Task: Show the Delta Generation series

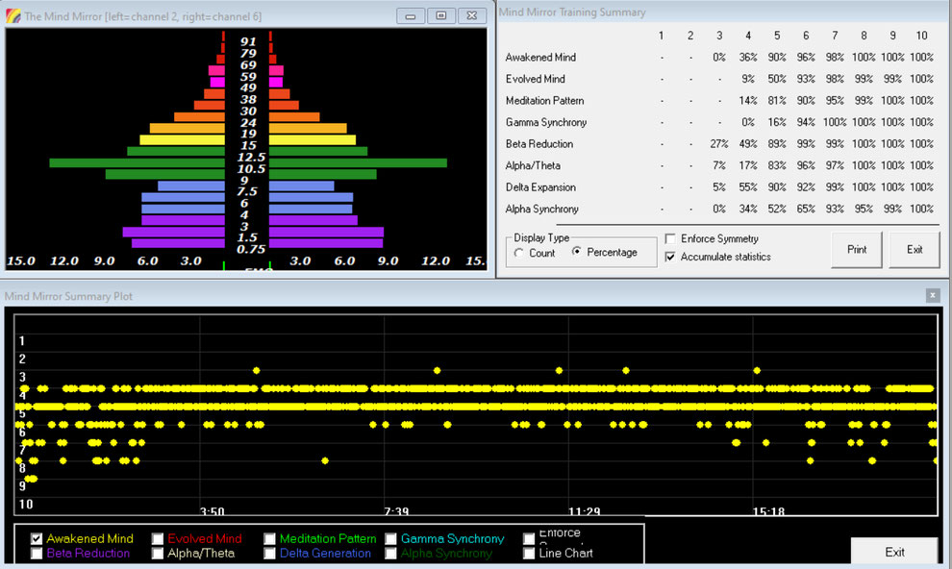Action: point(270,554)
